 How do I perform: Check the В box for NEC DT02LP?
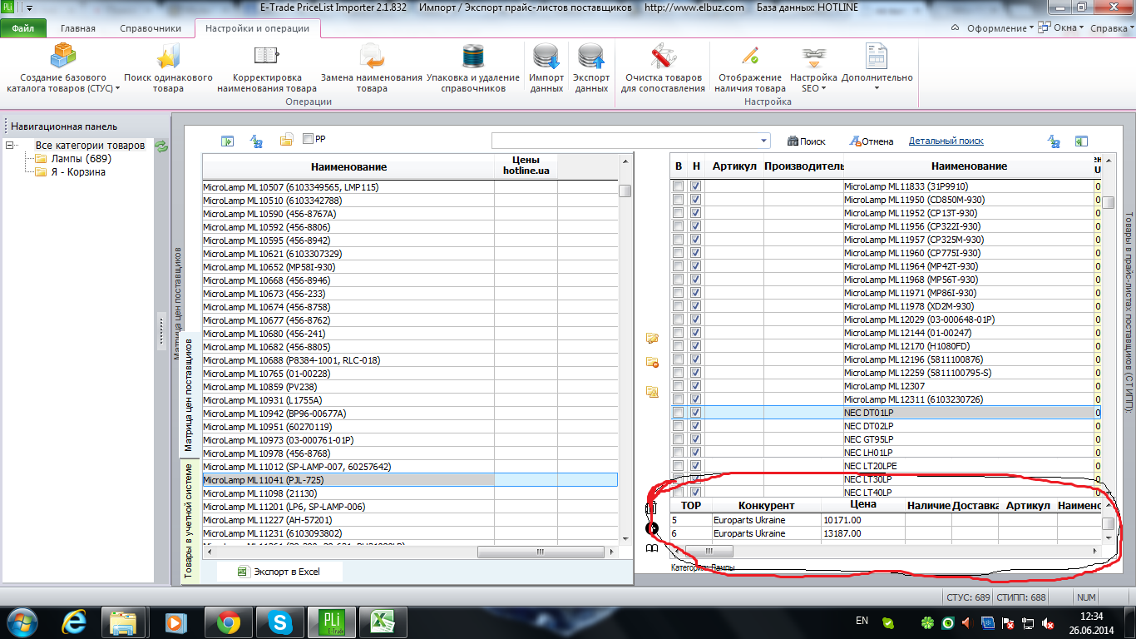pyautogui.click(x=679, y=426)
